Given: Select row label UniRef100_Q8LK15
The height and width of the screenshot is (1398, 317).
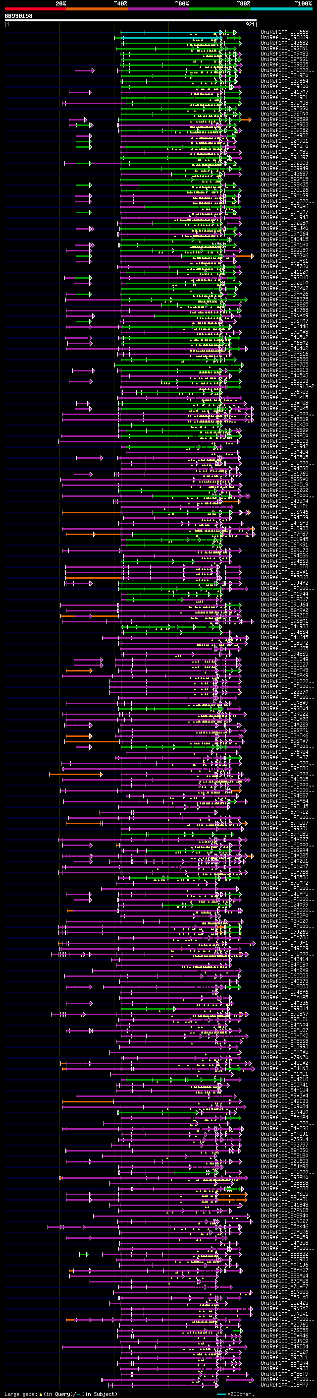Looking at the screenshot, I should (284, 397).
